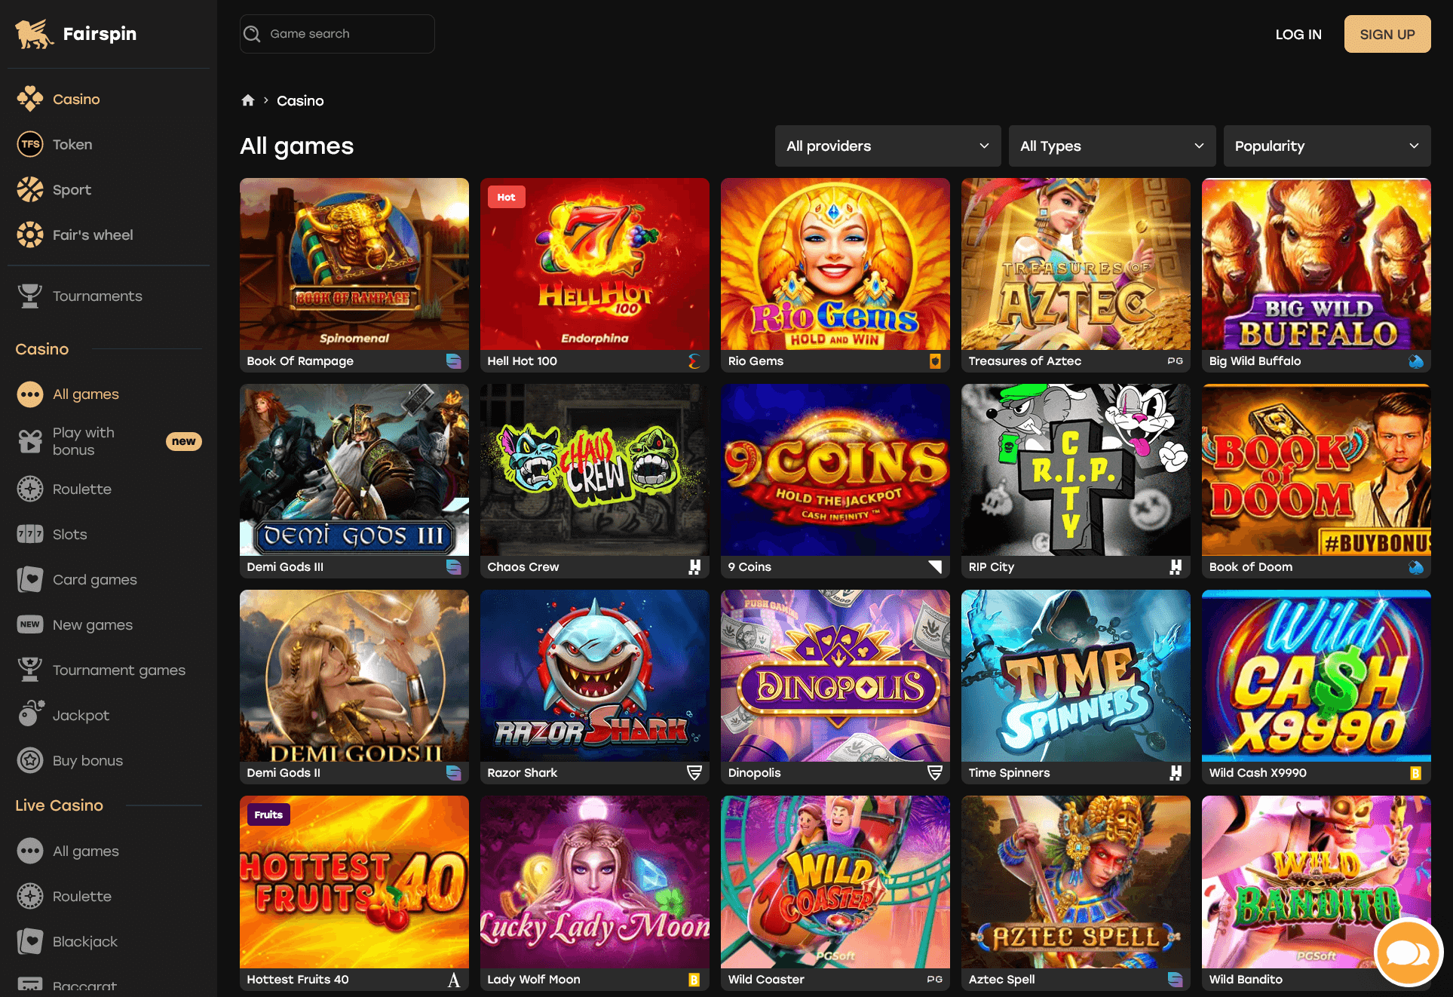Click the SIGN UP button
Screen dimensions: 1453x997
click(1387, 34)
